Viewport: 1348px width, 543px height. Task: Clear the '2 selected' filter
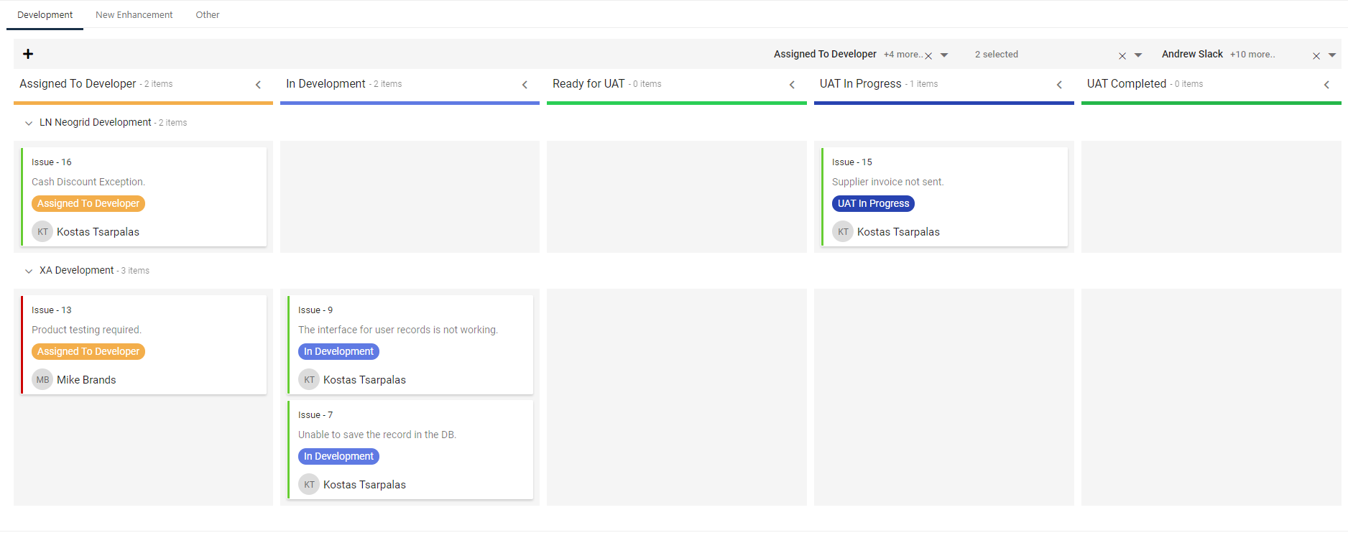point(1122,55)
